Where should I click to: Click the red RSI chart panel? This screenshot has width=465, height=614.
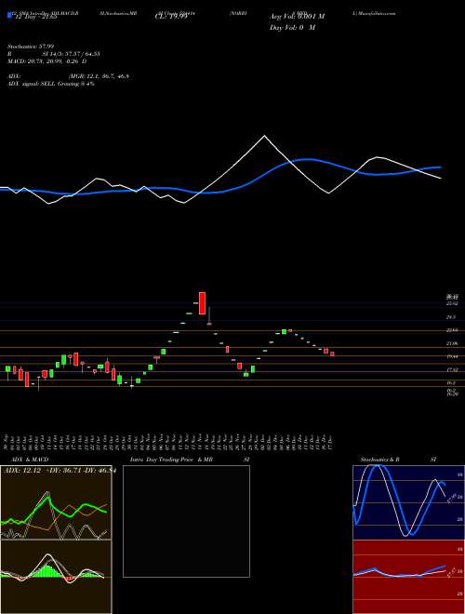408,577
